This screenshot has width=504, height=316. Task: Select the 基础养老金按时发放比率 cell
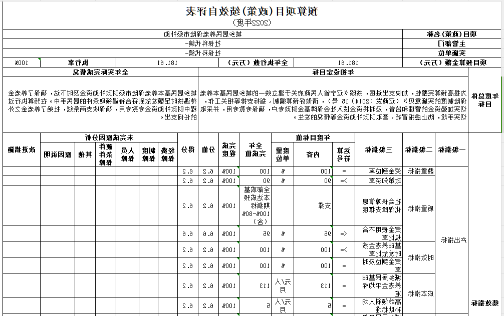tap(379, 249)
